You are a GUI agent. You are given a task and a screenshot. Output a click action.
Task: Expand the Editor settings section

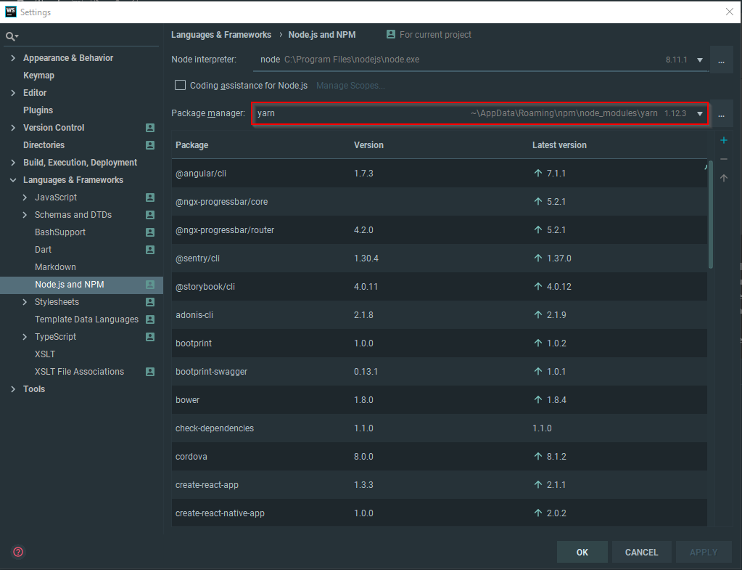click(x=13, y=93)
